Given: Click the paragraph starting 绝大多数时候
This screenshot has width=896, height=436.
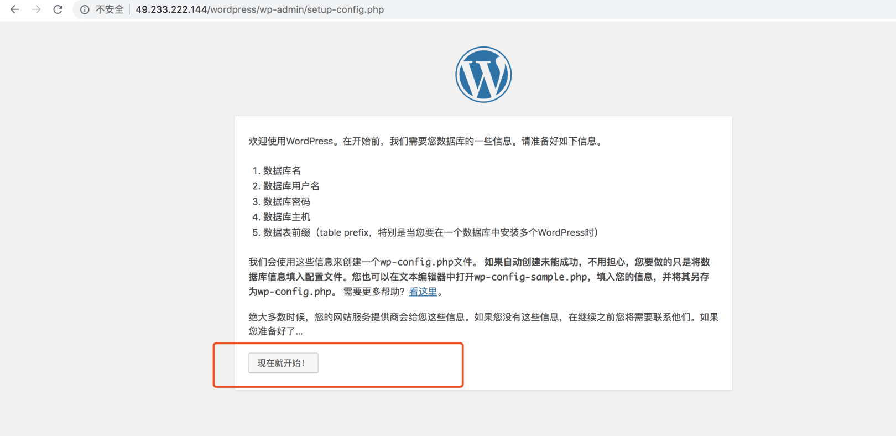Looking at the screenshot, I should click(x=483, y=324).
